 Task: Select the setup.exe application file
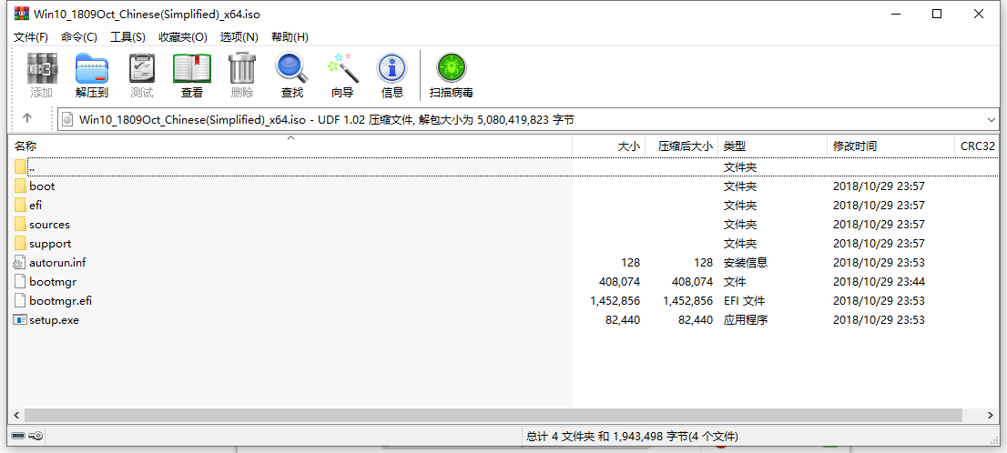coord(54,320)
